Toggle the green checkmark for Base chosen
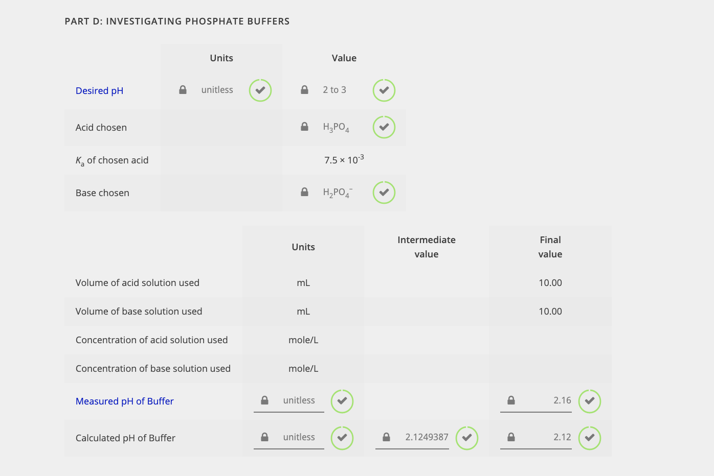The height and width of the screenshot is (476, 714). [x=384, y=193]
